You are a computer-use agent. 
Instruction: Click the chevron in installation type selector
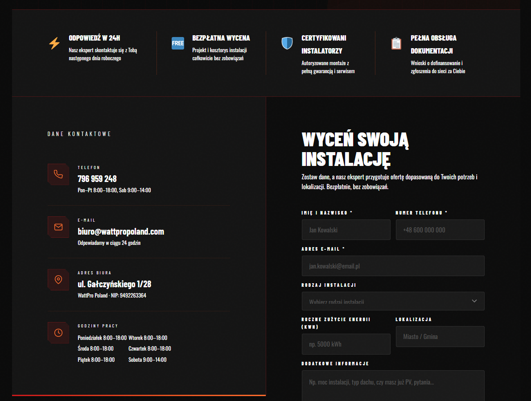point(474,301)
